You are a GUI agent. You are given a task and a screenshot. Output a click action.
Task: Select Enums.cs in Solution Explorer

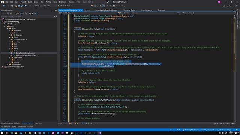(x=19, y=35)
